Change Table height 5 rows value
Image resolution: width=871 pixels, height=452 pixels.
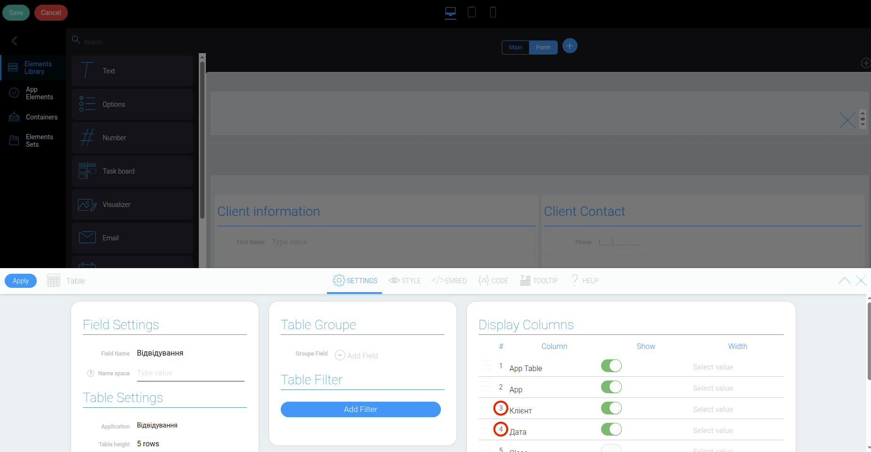point(148,444)
